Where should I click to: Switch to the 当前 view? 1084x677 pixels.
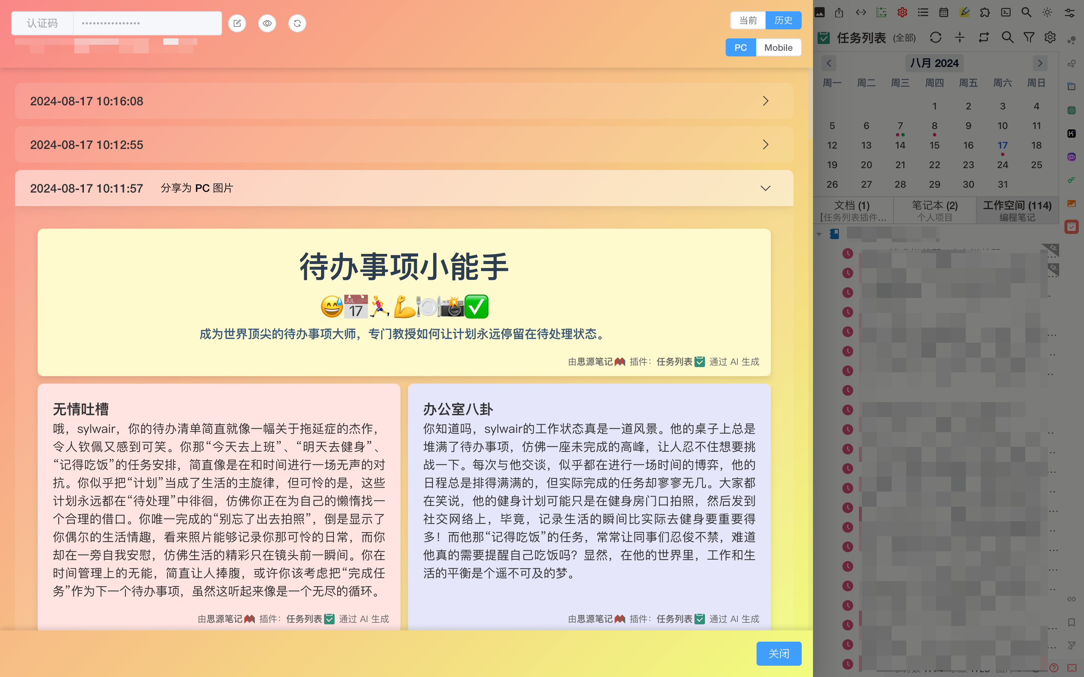coord(748,20)
